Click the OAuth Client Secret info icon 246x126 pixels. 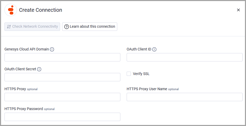point(39,69)
